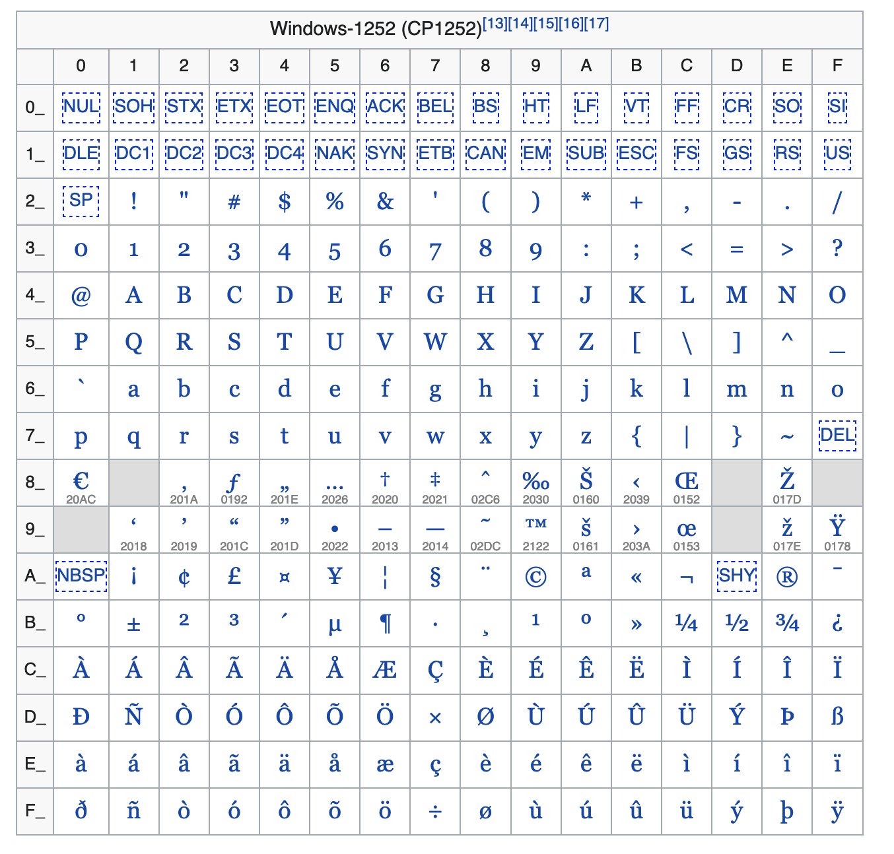Click the pound sterling £ character
894x854 pixels.
pyautogui.click(x=234, y=576)
